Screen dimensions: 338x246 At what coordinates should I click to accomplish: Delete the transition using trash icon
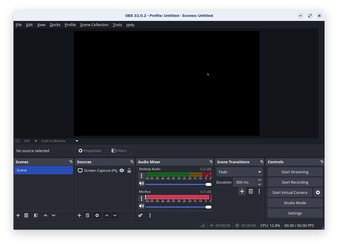[251, 191]
